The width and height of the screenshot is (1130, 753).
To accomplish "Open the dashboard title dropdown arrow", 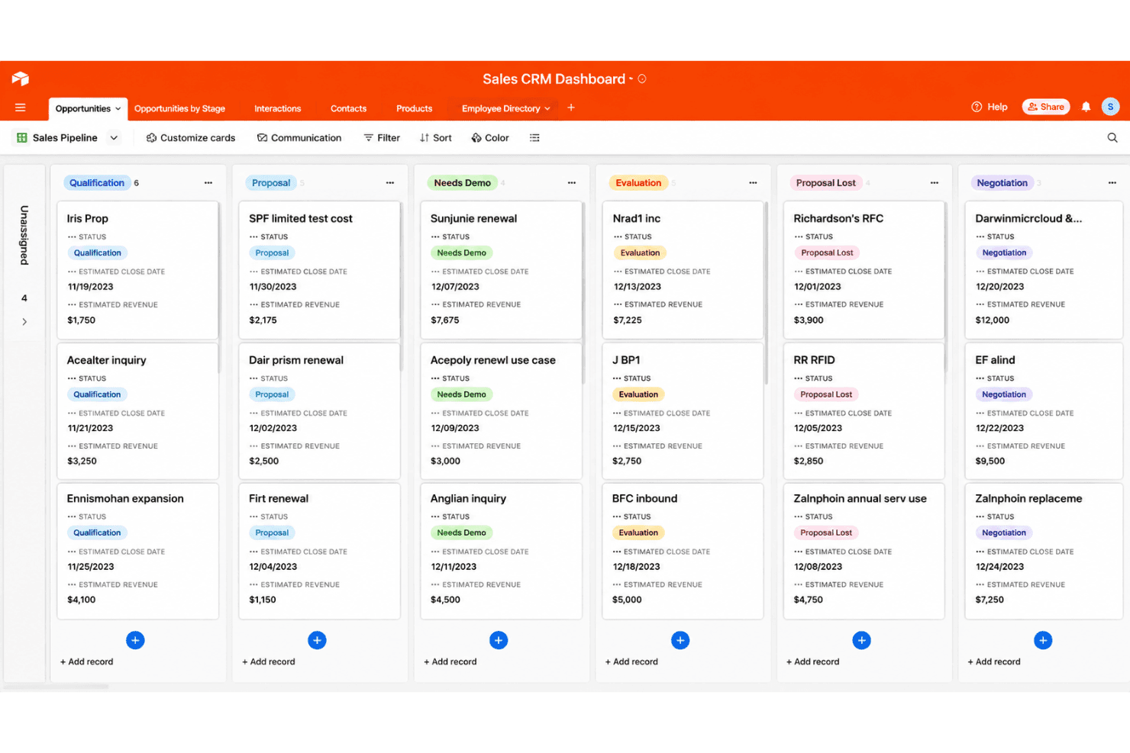I will (631, 79).
